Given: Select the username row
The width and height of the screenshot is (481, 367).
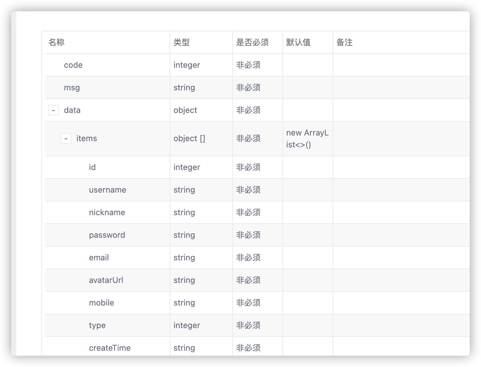Looking at the screenshot, I should click(x=107, y=190).
